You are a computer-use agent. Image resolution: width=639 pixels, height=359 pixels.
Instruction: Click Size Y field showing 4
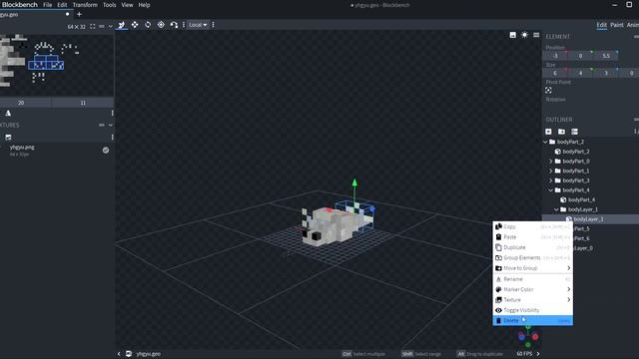[580, 73]
